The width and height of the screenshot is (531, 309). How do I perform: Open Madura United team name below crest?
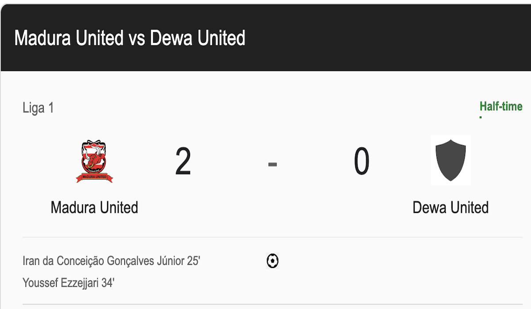click(x=94, y=207)
